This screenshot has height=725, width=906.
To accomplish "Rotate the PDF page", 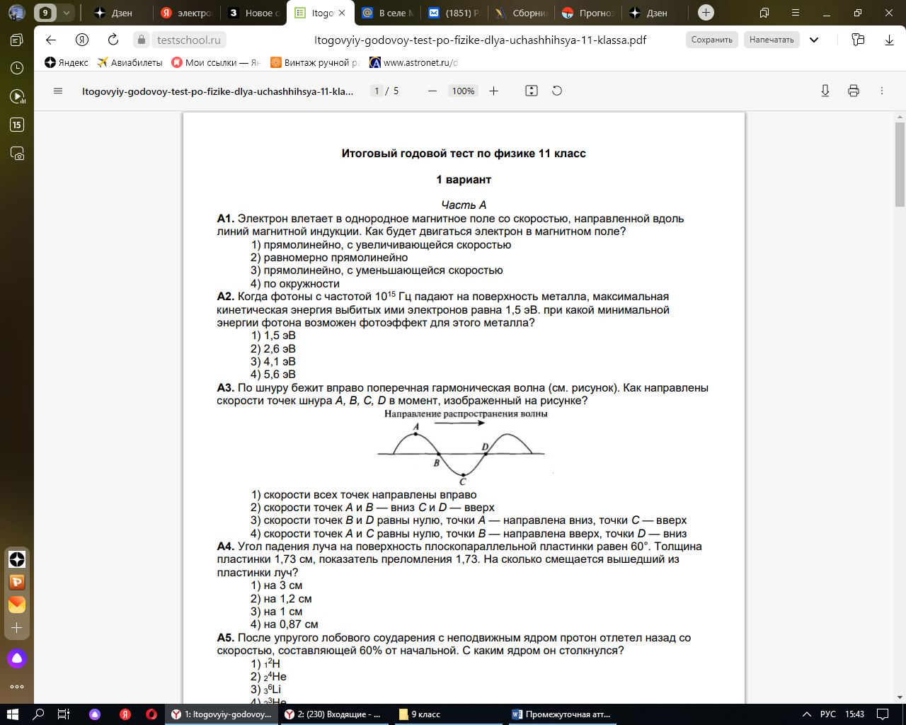I will pos(557,91).
